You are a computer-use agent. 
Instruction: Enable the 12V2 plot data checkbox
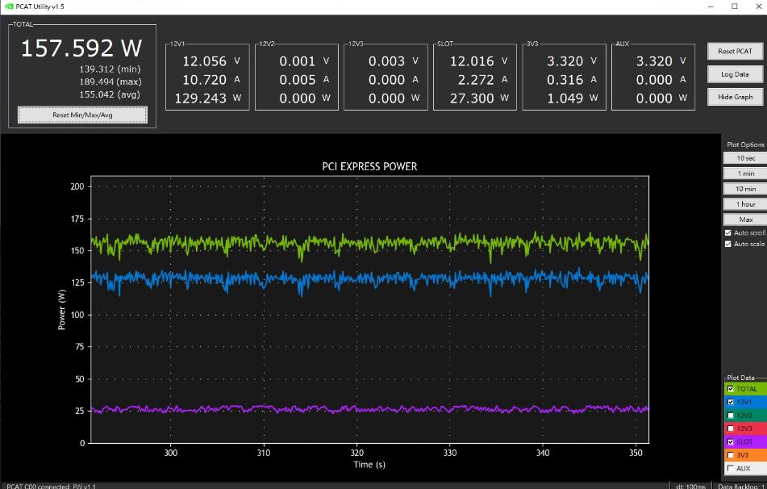click(731, 416)
